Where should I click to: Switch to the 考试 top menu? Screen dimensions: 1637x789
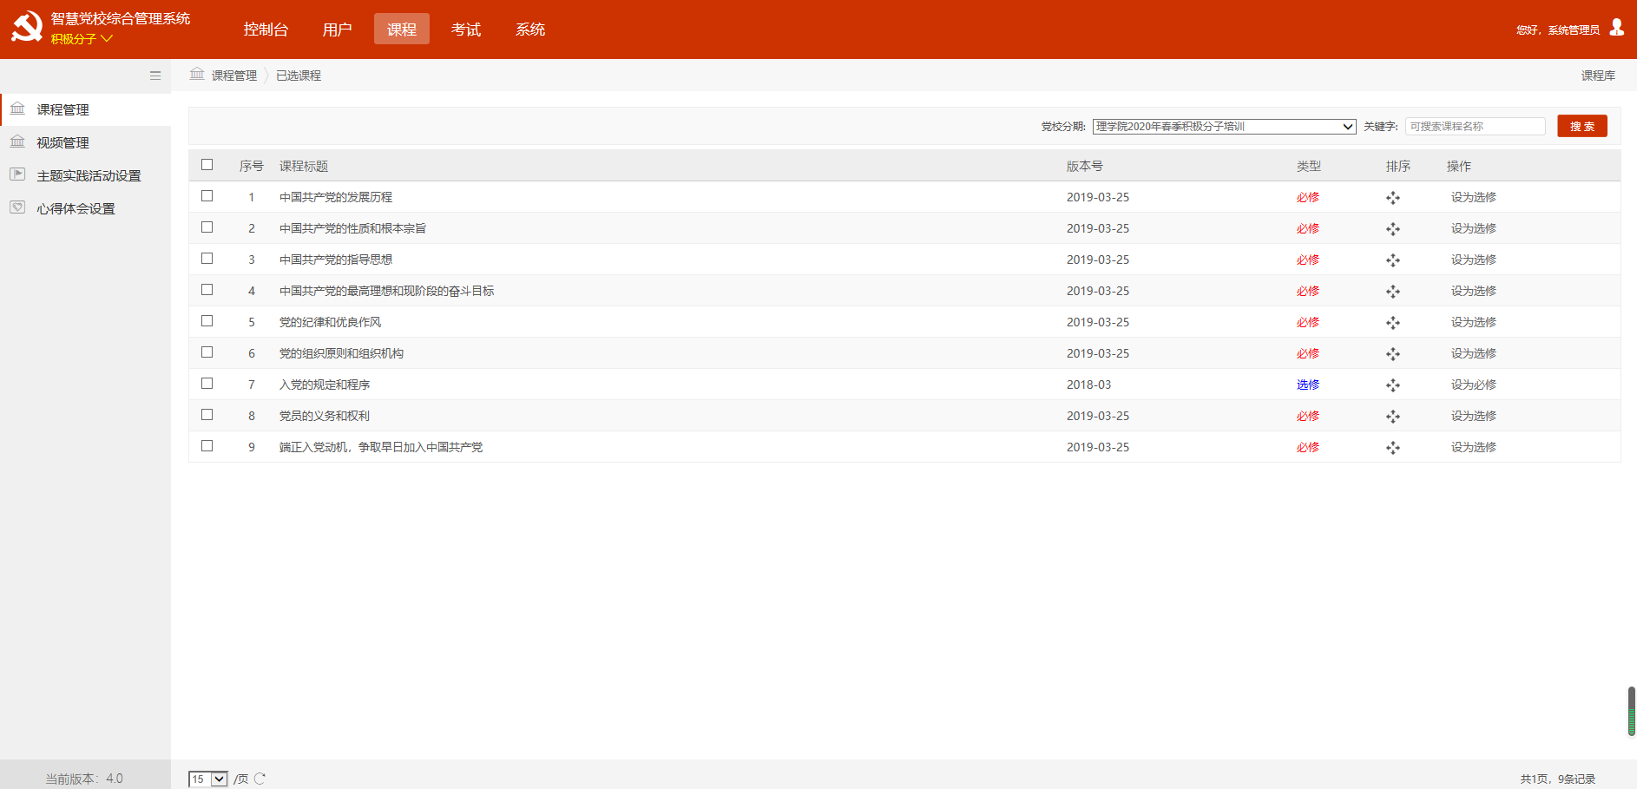click(x=466, y=30)
